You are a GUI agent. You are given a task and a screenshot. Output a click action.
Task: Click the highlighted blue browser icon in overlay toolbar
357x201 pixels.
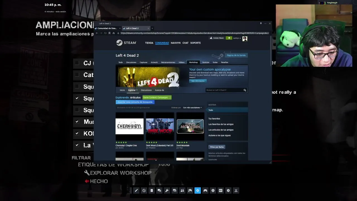(x=197, y=190)
